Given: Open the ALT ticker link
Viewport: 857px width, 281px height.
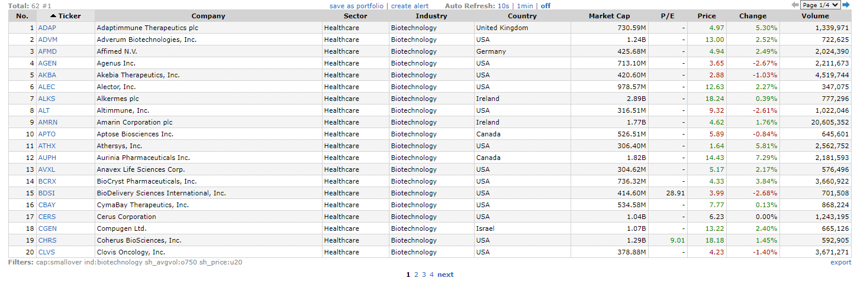Looking at the screenshot, I should point(44,110).
